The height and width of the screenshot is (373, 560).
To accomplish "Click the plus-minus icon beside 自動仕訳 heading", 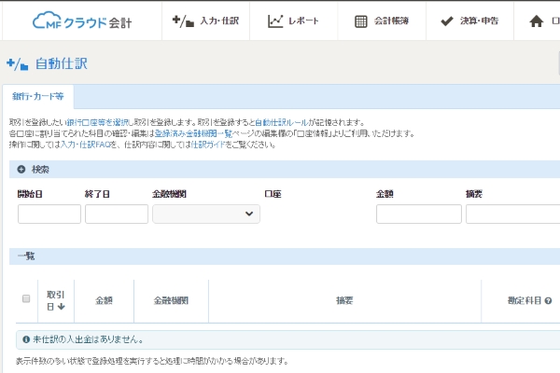I will point(18,64).
